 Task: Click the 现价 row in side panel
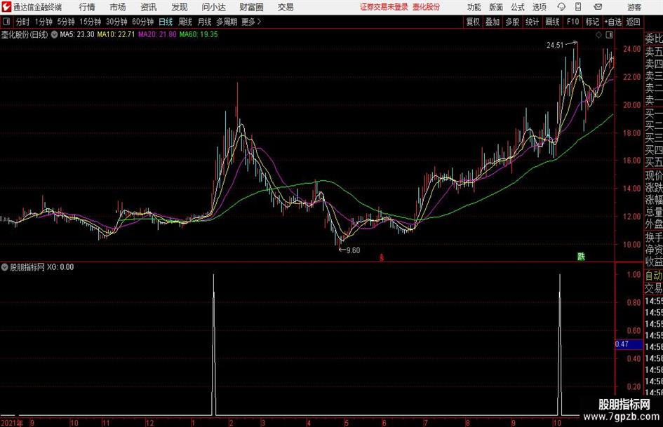tap(654, 175)
